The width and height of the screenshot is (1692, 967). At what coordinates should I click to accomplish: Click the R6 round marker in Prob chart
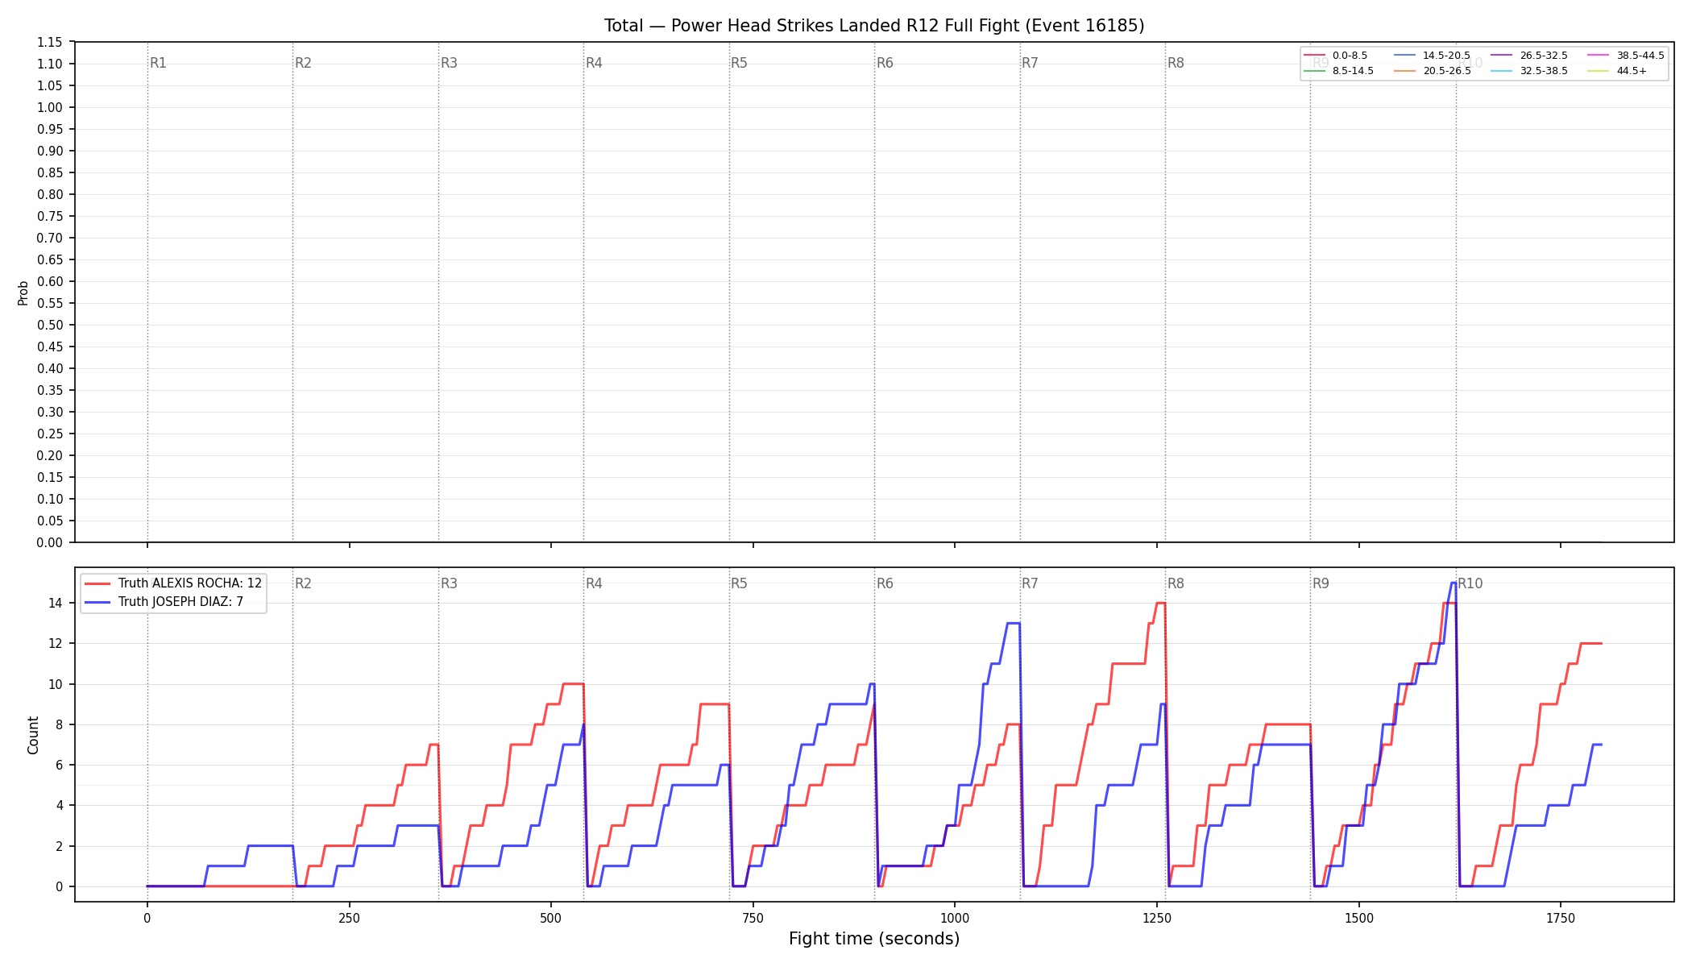click(885, 63)
